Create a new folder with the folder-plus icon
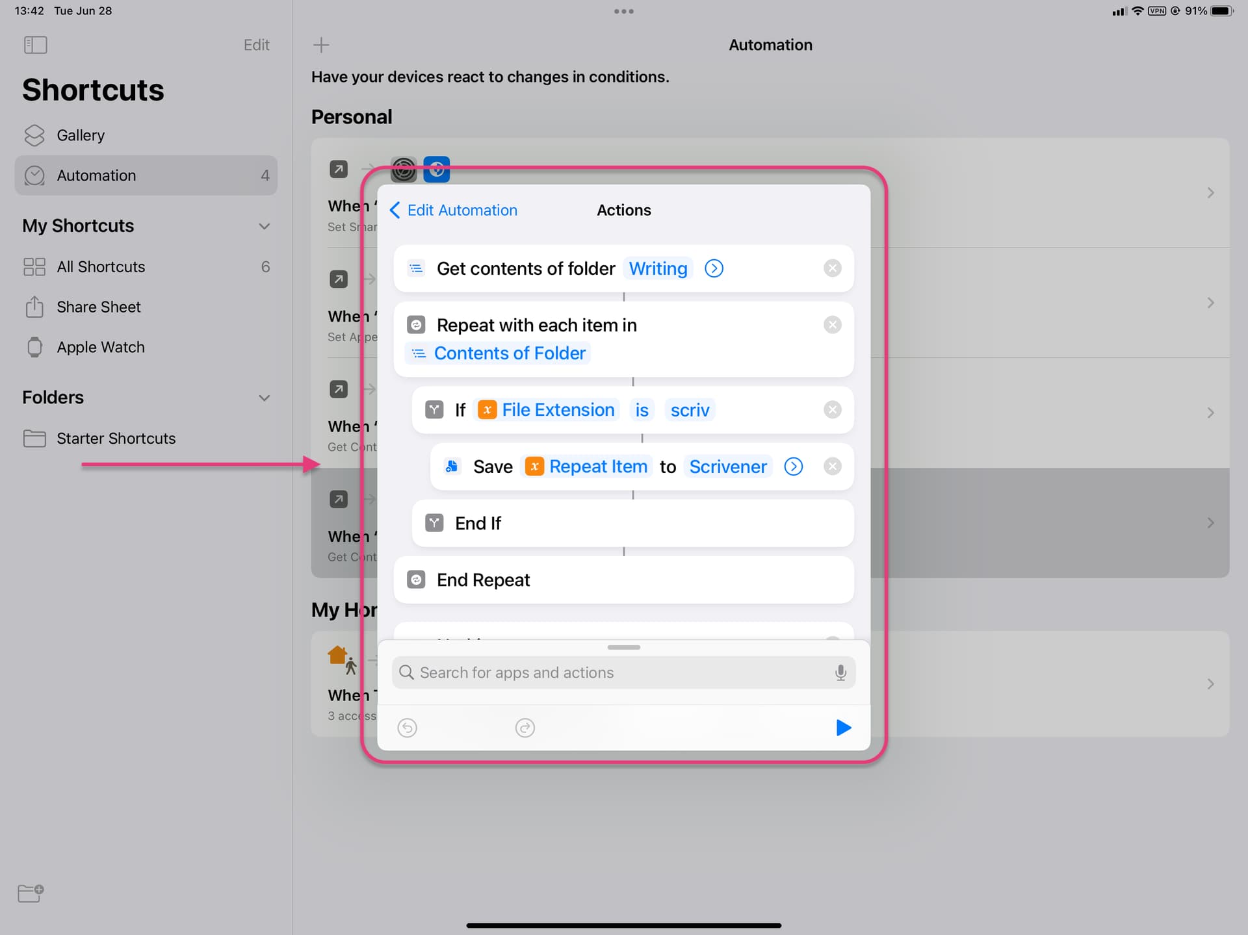 click(31, 893)
